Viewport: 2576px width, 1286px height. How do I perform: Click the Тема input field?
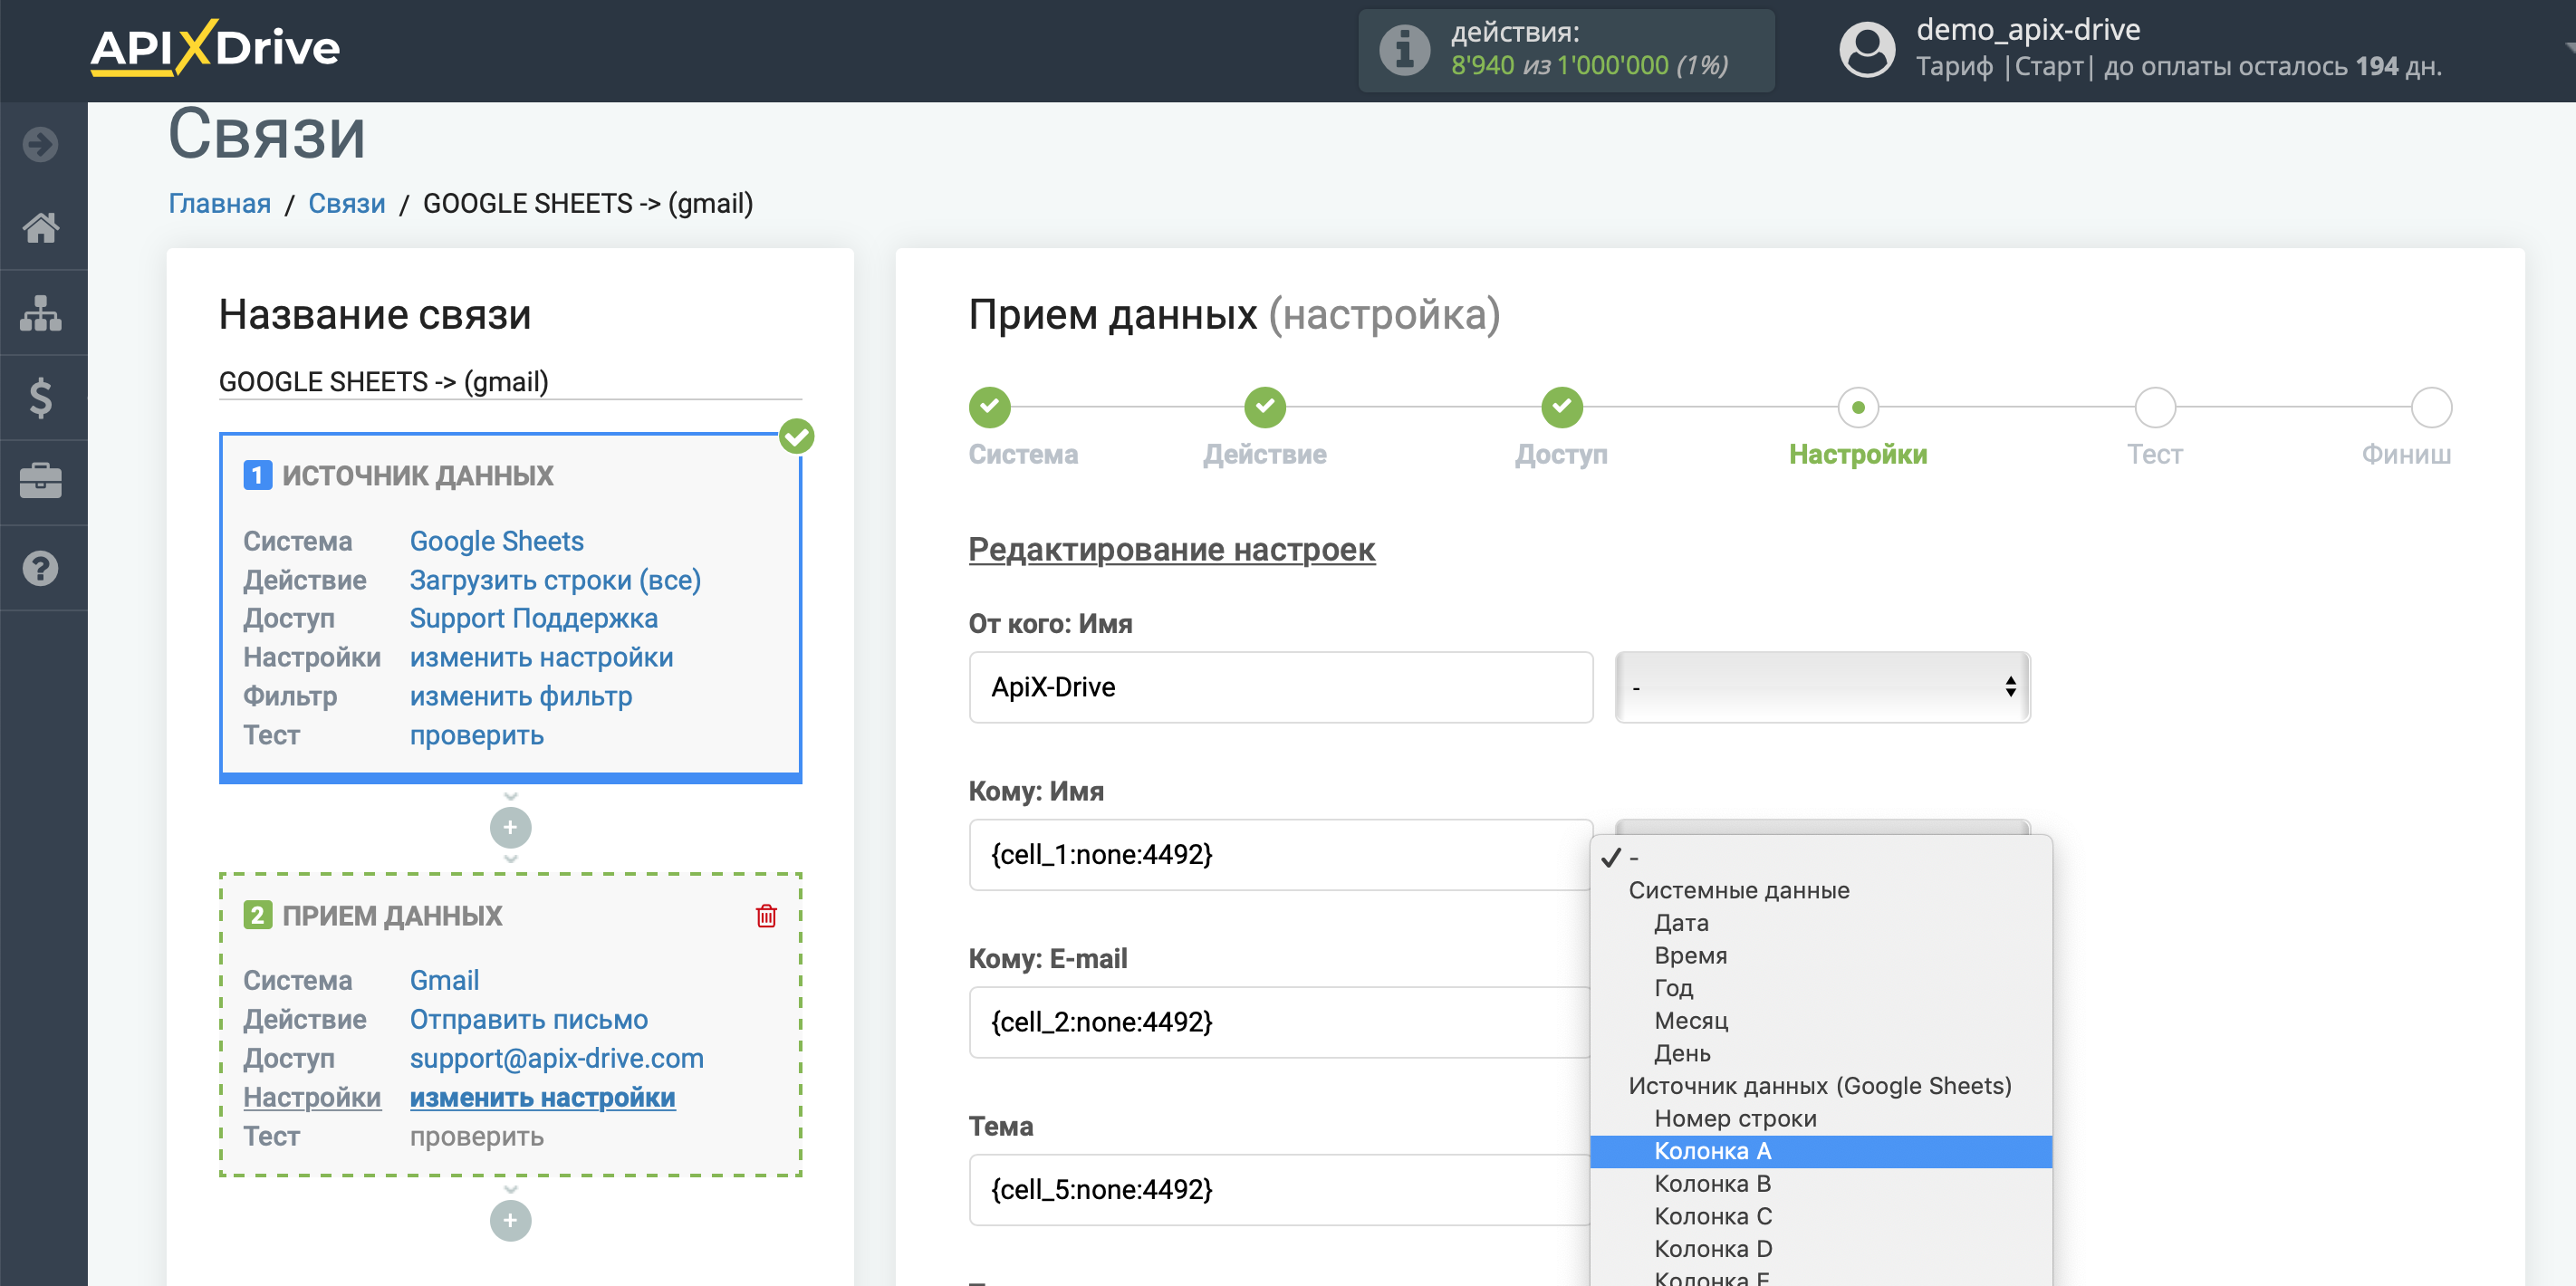1280,1190
